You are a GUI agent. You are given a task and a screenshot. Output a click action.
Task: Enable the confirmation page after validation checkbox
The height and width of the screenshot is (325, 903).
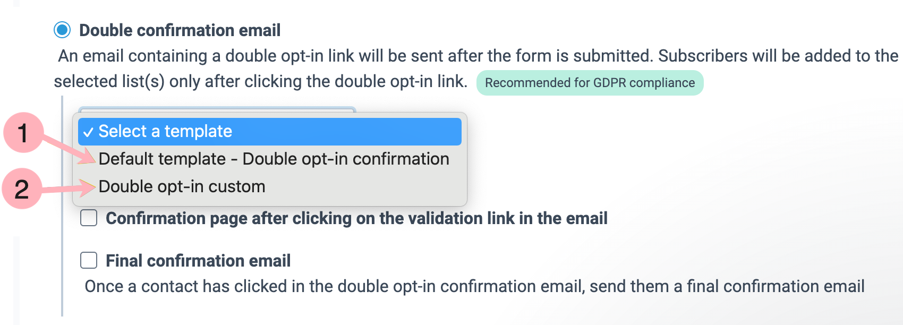click(89, 218)
